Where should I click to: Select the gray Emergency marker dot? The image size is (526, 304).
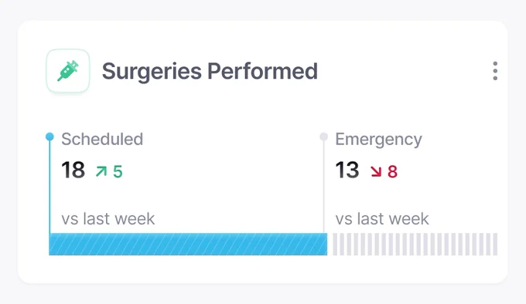[323, 137]
